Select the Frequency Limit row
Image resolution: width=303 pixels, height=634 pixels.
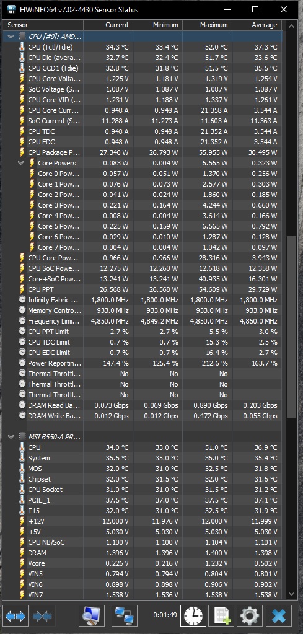(x=143, y=320)
